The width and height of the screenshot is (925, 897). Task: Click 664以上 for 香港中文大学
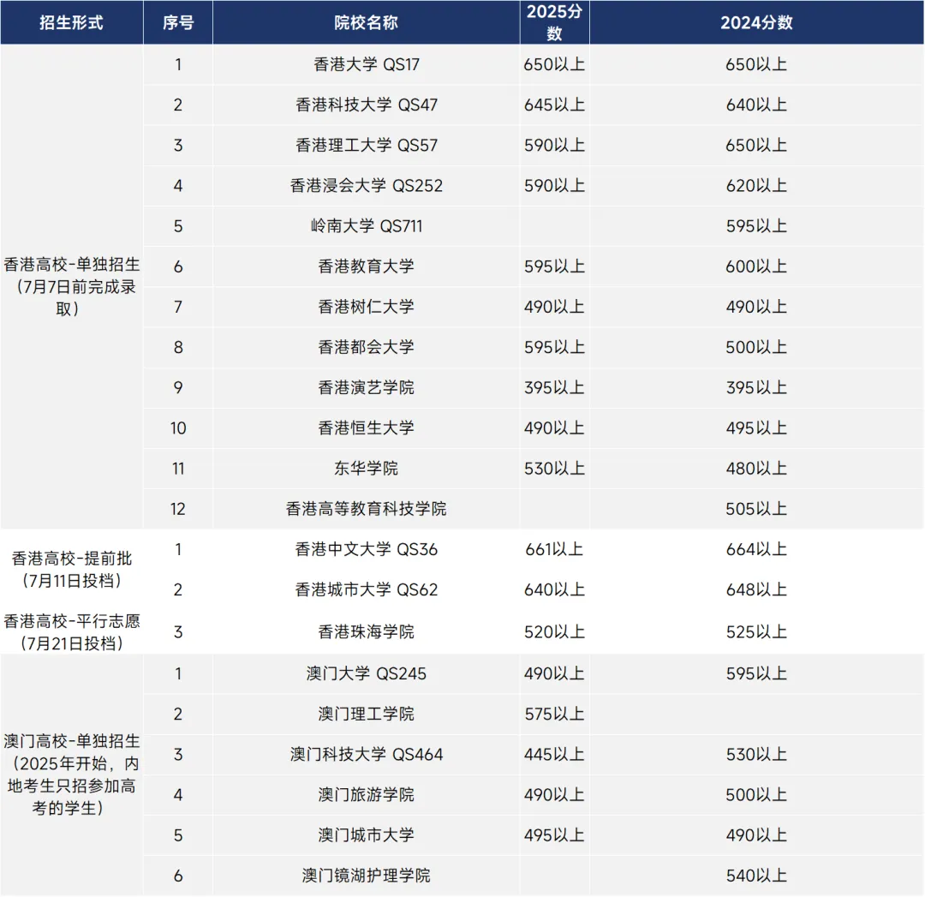(x=757, y=549)
